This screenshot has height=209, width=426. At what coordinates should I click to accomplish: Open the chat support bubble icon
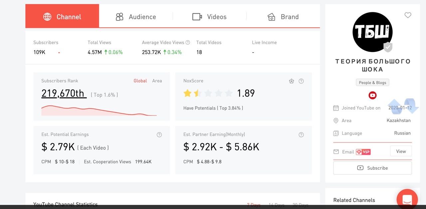tap(407, 199)
